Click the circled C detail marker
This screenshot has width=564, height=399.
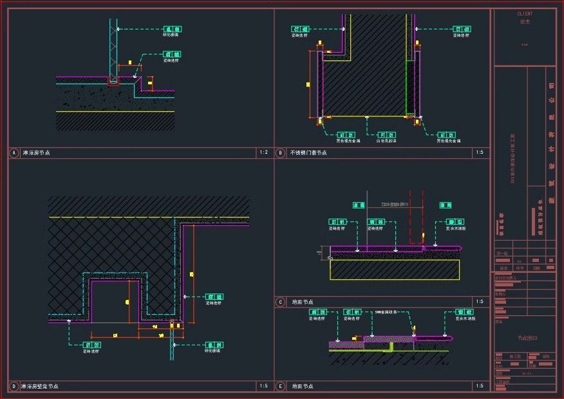[280, 302]
